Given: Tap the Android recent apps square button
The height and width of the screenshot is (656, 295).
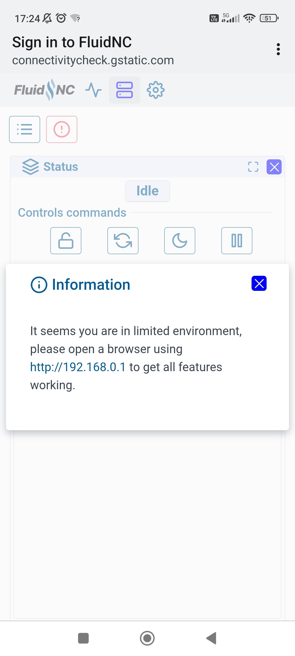Looking at the screenshot, I should (83, 638).
